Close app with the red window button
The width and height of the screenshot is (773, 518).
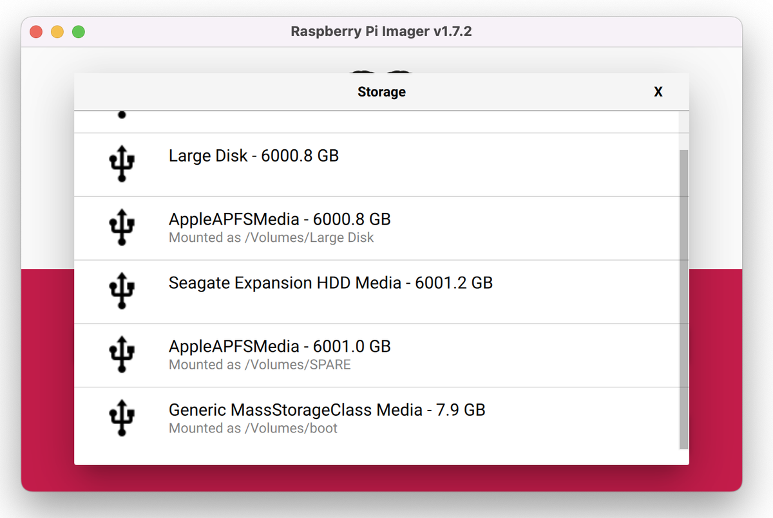(x=36, y=32)
